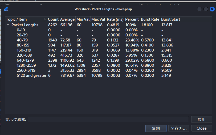
Task: Select the Packet Lengths root row
Action: click(109, 25)
